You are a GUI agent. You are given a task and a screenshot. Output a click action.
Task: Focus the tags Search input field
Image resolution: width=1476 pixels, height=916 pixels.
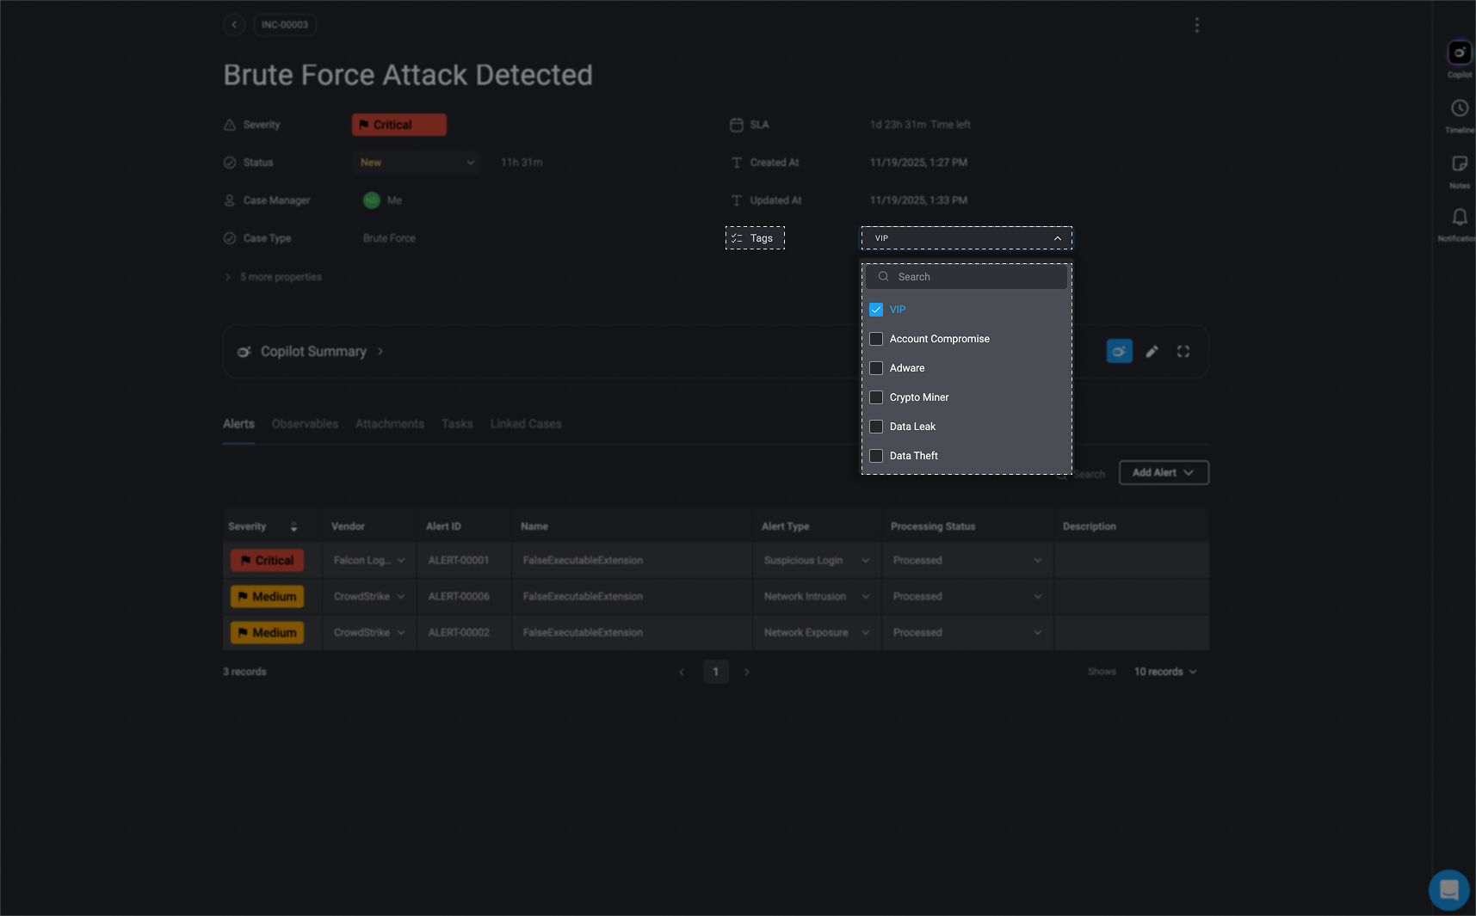[967, 277]
